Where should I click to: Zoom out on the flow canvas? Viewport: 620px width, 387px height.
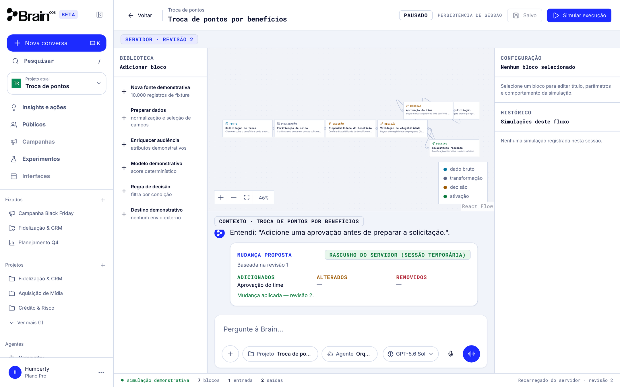pos(234,197)
